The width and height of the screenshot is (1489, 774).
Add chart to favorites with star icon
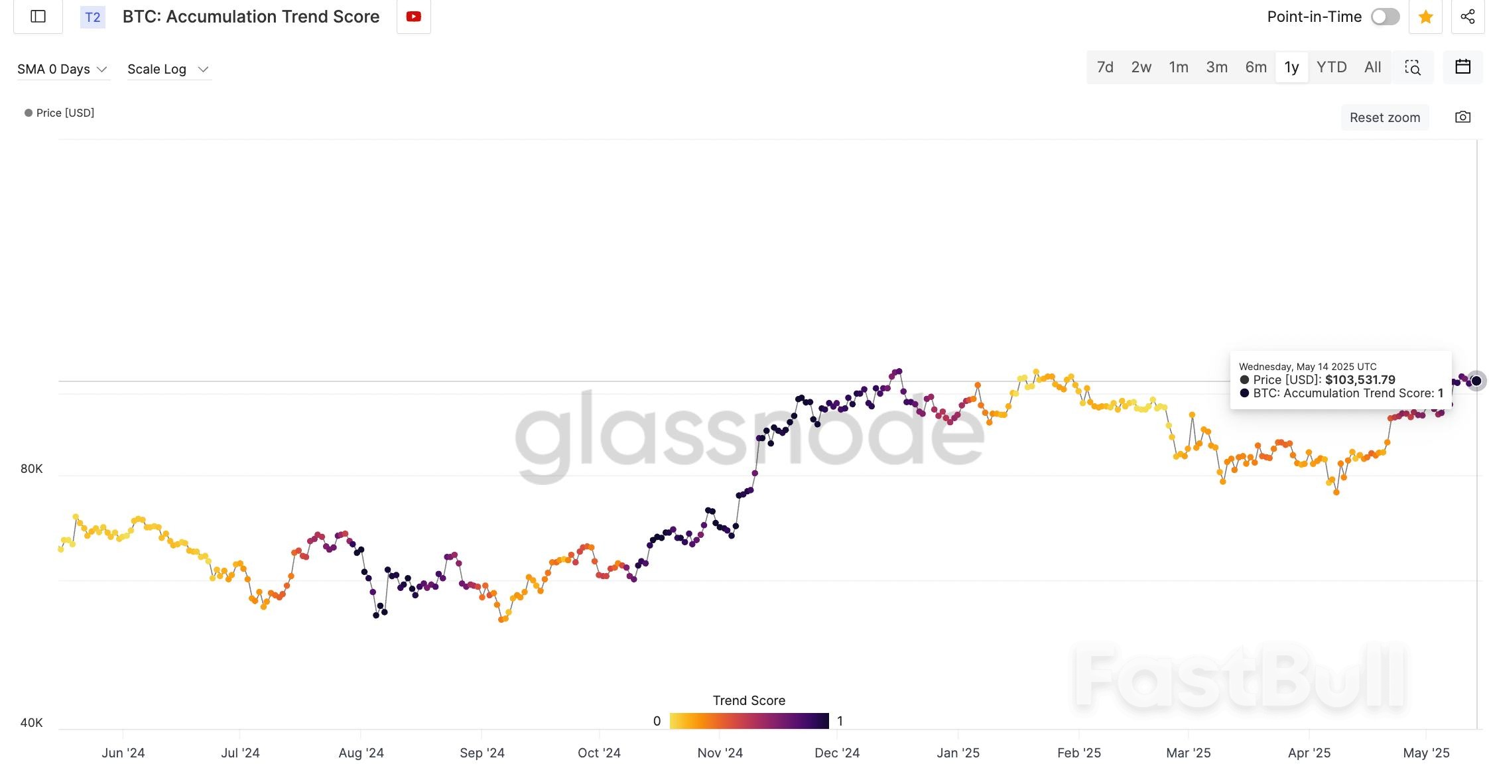(x=1425, y=17)
